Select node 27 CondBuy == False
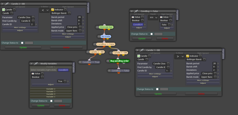 pyautogui.click(x=106, y=44)
